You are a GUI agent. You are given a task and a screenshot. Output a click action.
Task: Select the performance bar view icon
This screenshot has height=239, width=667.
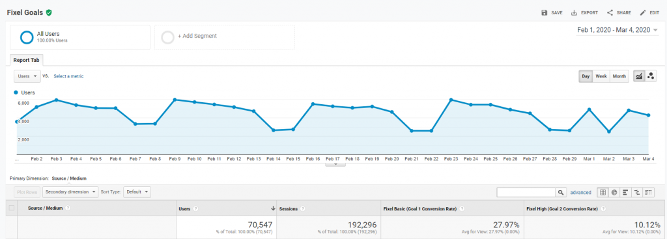[x=626, y=192]
